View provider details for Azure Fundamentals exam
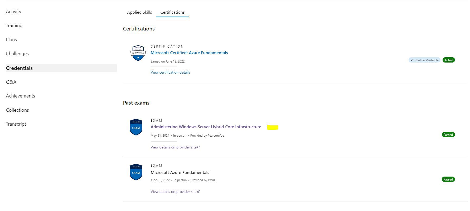 click(x=173, y=192)
